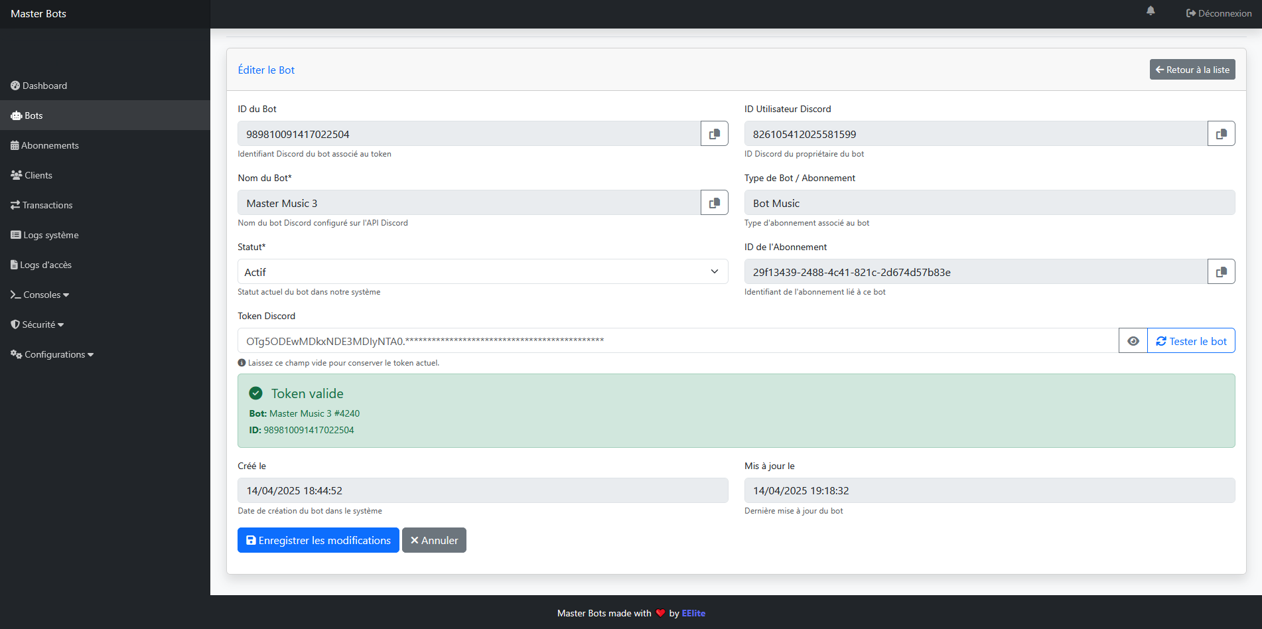Screen dimensions: 1262x629
Task: Open the notifications bell
Action: coord(1151,11)
